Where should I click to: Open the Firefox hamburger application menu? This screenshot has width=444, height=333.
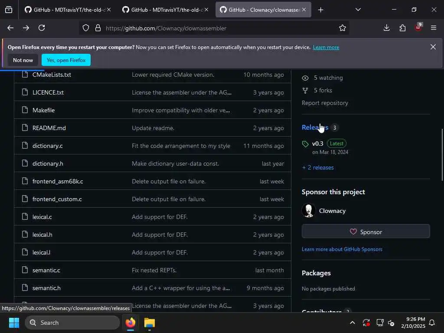click(434, 28)
